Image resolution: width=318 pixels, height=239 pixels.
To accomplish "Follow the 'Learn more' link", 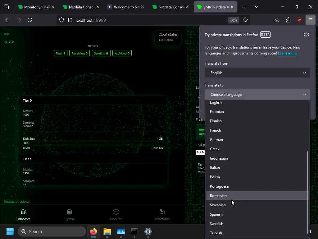I will (x=287, y=53).
